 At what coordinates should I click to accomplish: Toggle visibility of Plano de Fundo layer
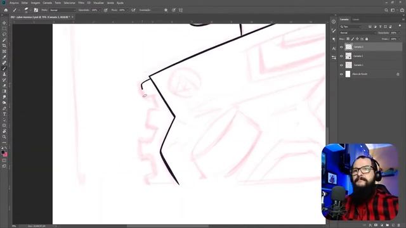[x=341, y=74]
